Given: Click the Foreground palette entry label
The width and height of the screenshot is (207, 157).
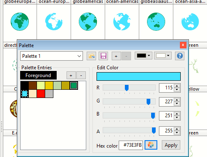Looking at the screenshot, I should coord(38,75).
